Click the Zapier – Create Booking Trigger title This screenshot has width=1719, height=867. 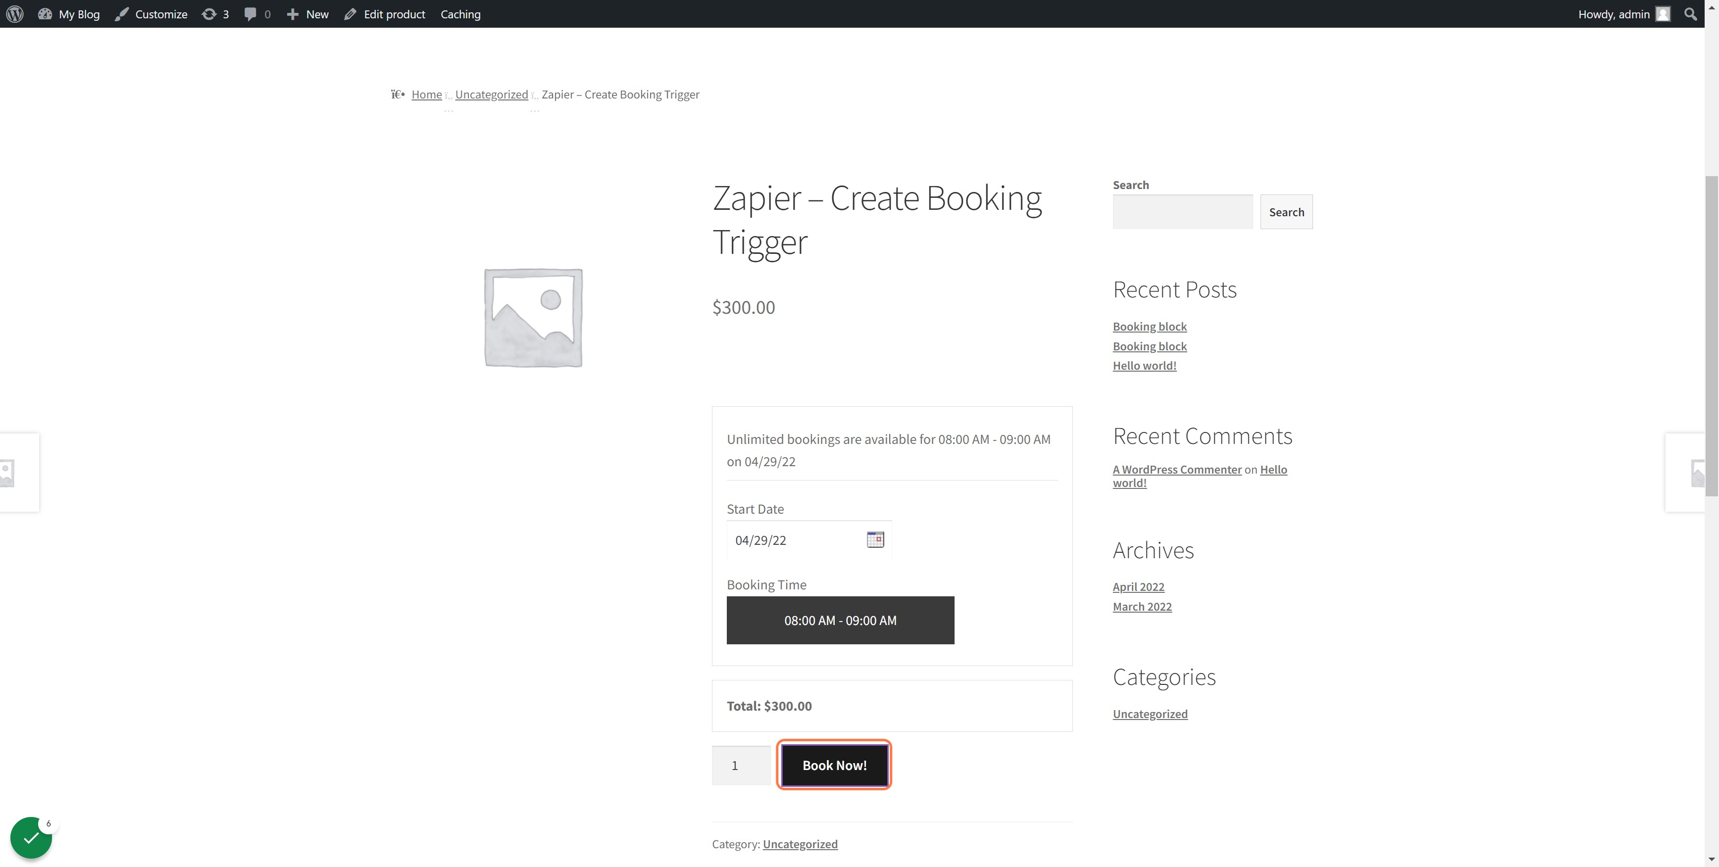pos(877,219)
